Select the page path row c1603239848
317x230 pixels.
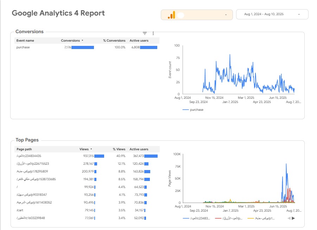87,218
